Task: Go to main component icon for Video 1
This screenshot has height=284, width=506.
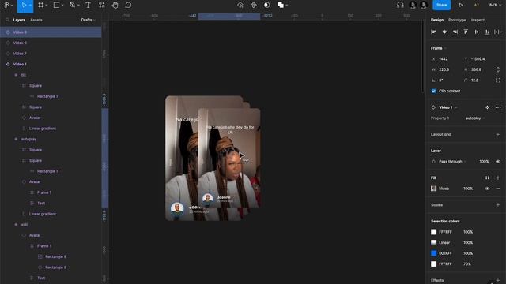Action: point(487,107)
